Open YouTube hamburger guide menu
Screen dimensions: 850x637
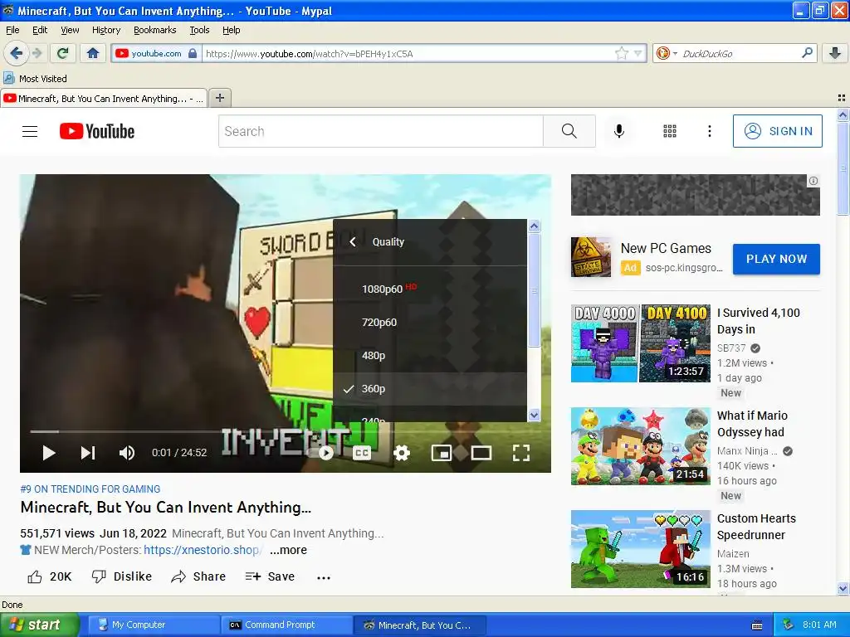click(30, 131)
